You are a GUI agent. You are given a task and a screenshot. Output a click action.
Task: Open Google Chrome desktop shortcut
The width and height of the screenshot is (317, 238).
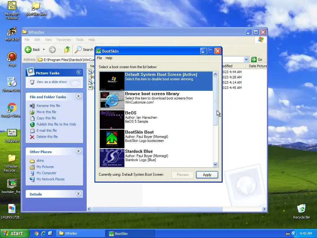click(x=11, y=110)
